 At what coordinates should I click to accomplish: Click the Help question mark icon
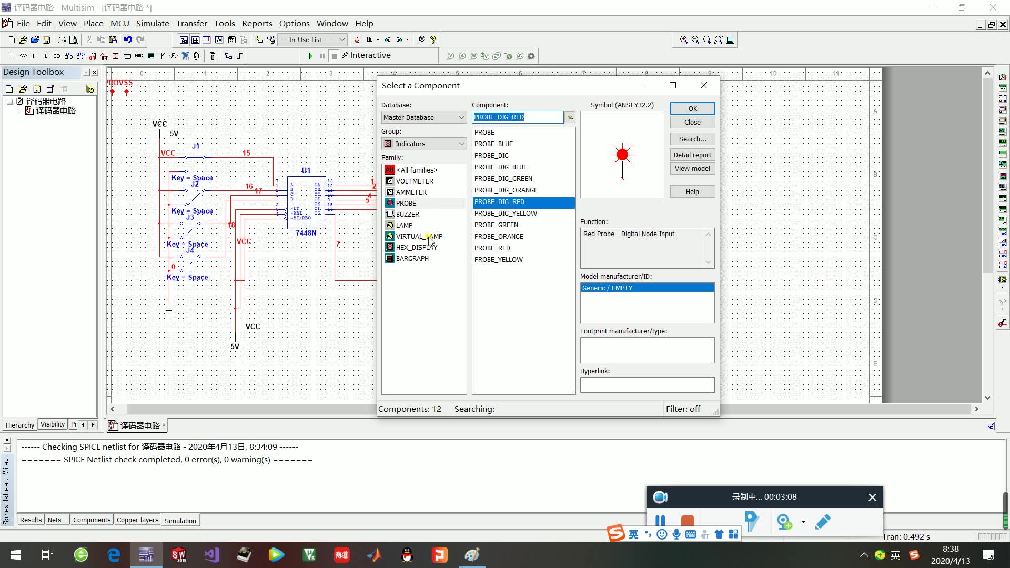click(x=433, y=39)
